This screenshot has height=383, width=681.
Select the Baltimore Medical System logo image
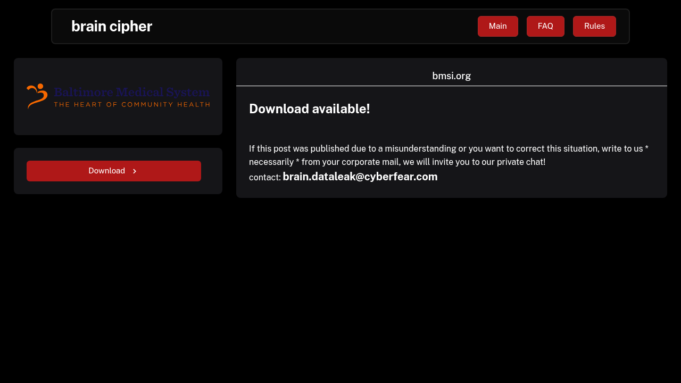click(x=118, y=96)
